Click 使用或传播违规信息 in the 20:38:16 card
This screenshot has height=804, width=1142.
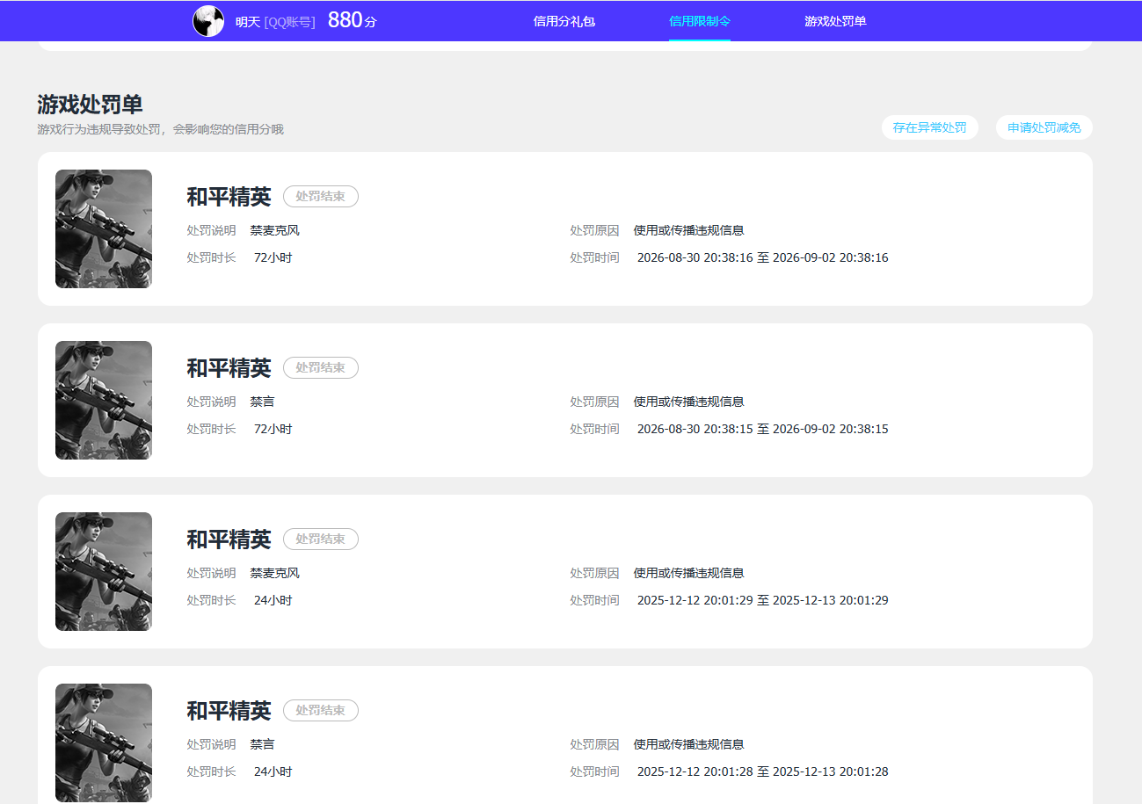coord(689,230)
